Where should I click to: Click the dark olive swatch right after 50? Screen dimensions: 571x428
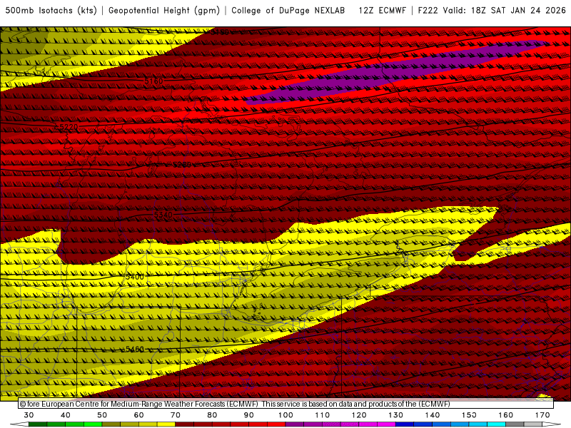(111, 424)
